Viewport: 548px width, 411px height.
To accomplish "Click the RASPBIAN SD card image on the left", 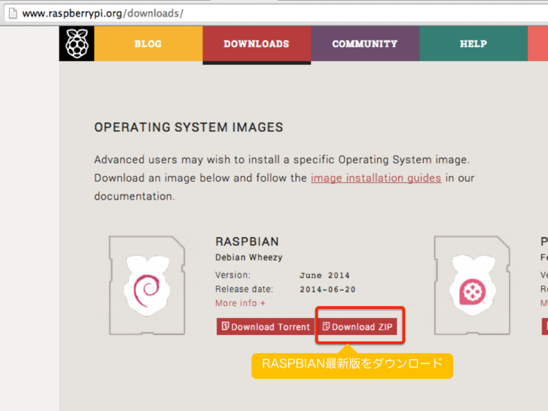I will tap(147, 284).
